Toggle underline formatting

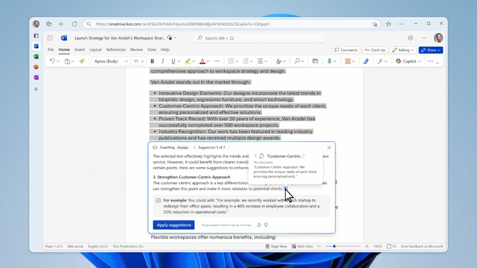(x=173, y=61)
